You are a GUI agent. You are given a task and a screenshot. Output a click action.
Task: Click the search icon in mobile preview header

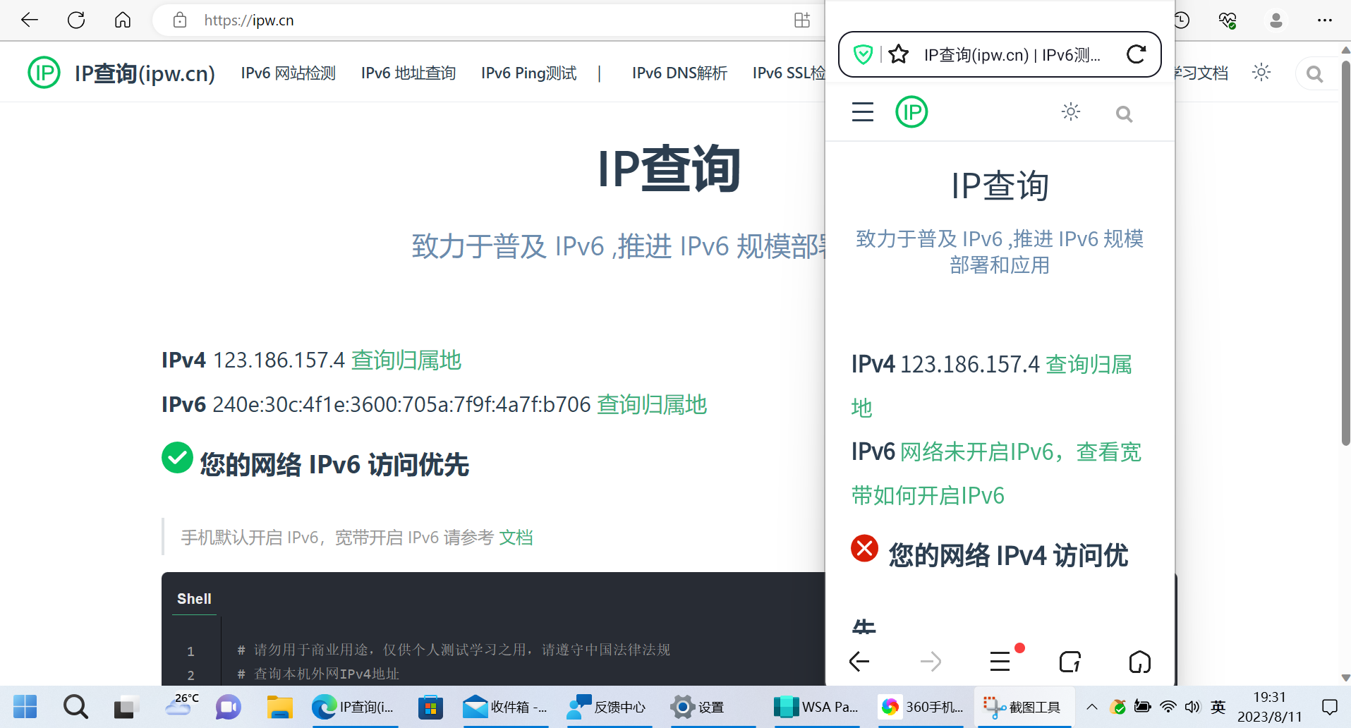(1124, 113)
